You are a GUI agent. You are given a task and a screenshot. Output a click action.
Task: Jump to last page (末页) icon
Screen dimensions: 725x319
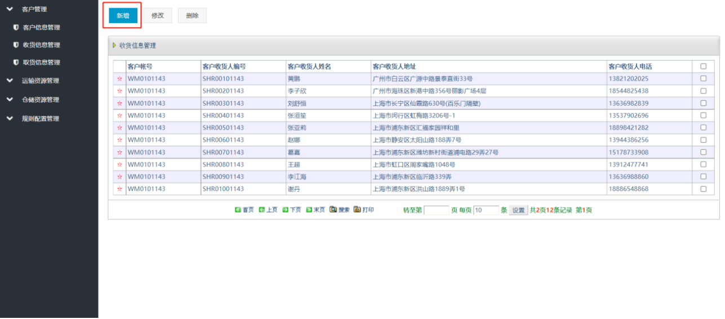(x=309, y=210)
